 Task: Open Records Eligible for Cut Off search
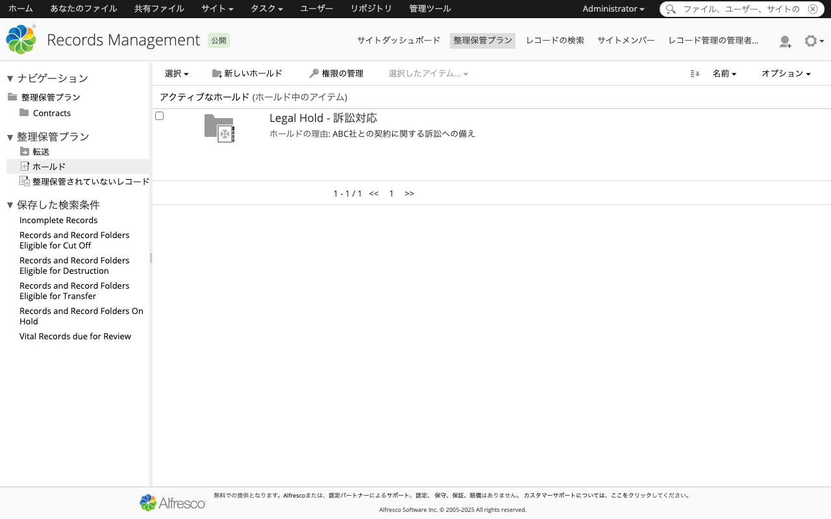tap(75, 241)
